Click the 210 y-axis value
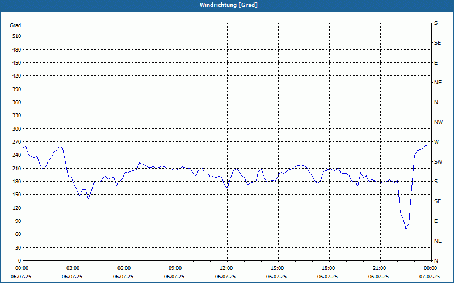The height and width of the screenshot is (283, 454). (x=17, y=168)
